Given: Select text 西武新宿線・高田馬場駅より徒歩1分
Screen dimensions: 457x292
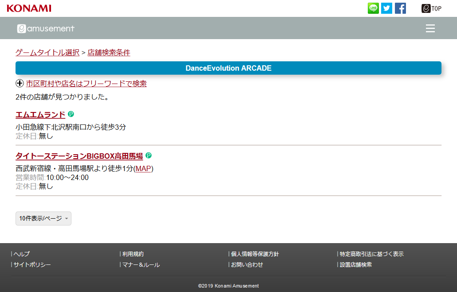Looking at the screenshot, I should (x=75, y=168).
